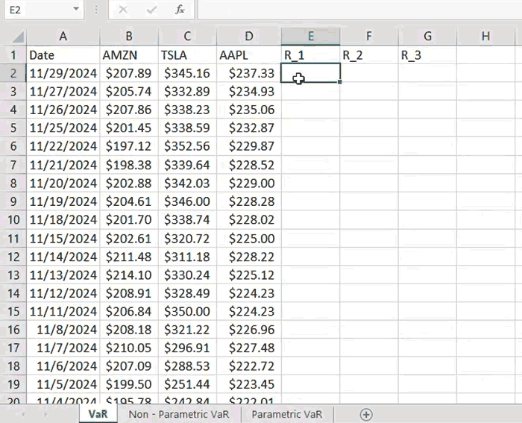Click the TSLA header cell

(x=187, y=55)
